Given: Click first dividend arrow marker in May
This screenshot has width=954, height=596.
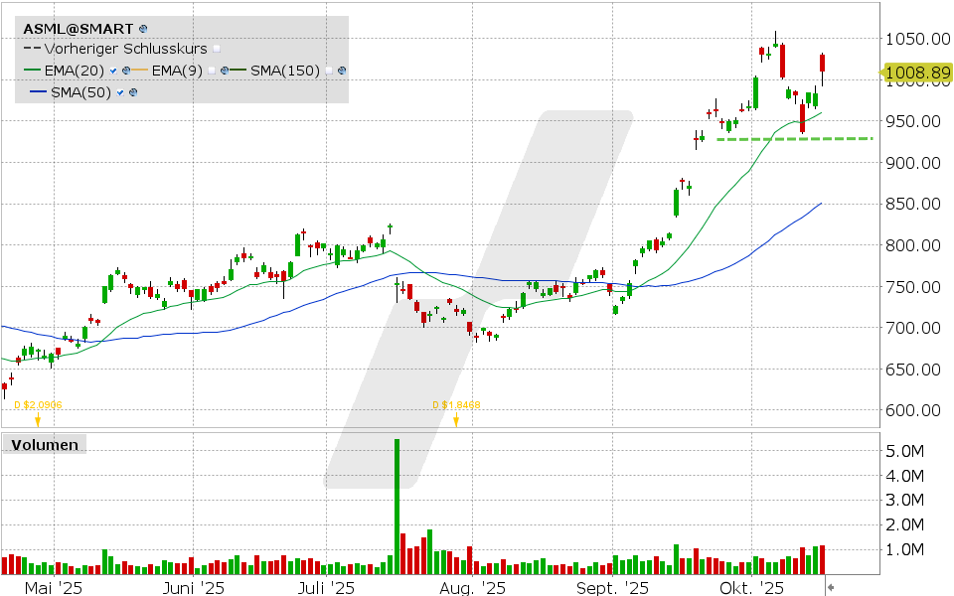Looking at the screenshot, I should (38, 419).
